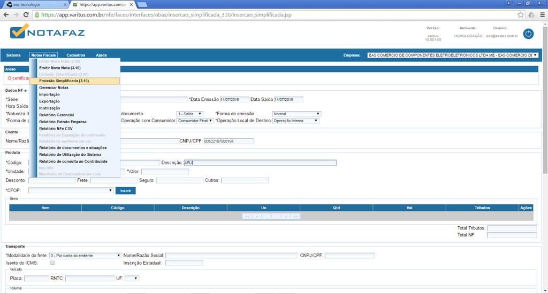Viewport: 548px width, 294px height.
Task: Expand the CFOP dropdown
Action: point(71,190)
